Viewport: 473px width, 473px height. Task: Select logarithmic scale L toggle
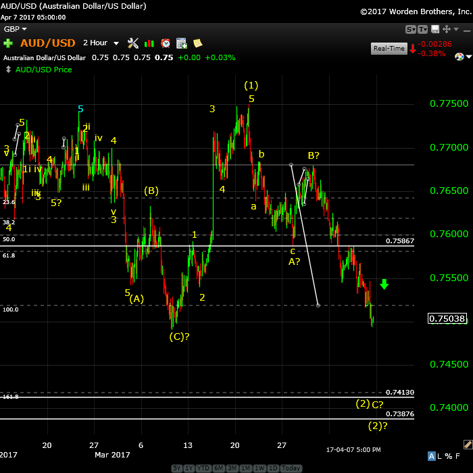pos(439,456)
